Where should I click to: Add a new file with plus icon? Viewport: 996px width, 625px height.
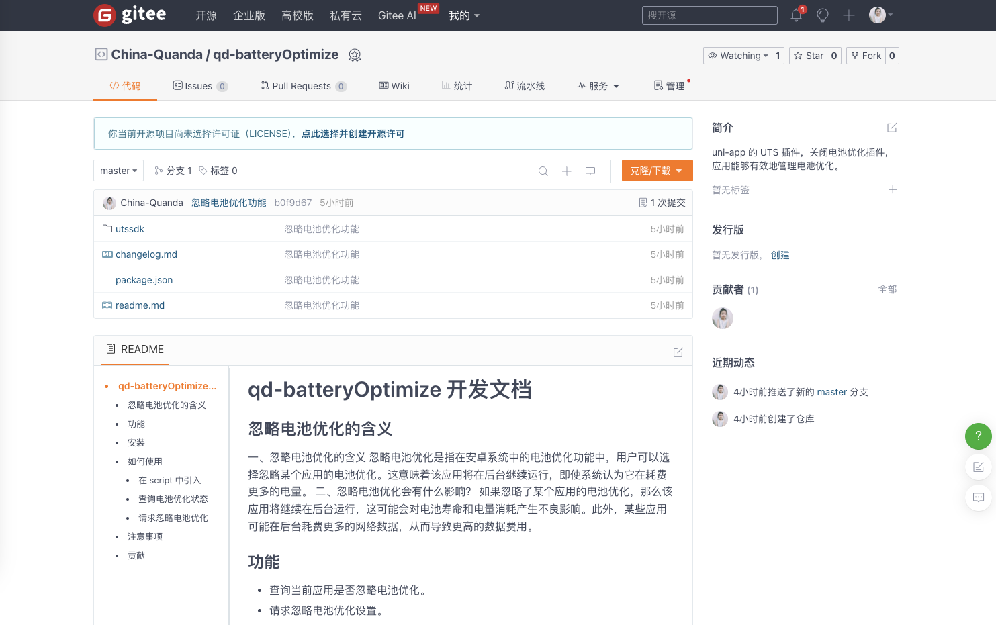[x=567, y=171]
